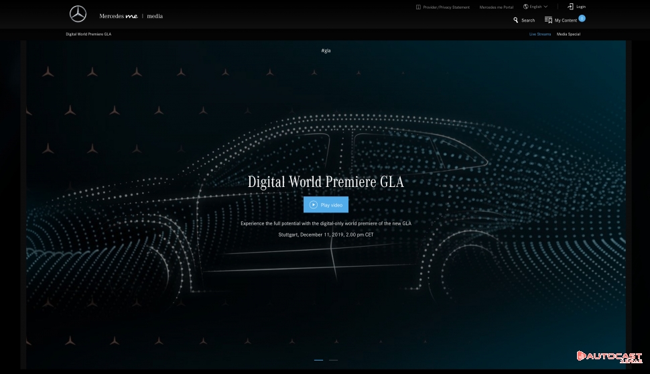650x374 pixels.
Task: Select the second carousel slide indicator
Action: click(333, 360)
